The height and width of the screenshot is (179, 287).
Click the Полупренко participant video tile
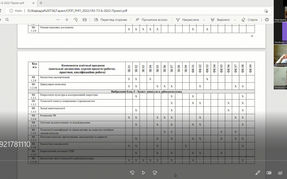pos(280,56)
